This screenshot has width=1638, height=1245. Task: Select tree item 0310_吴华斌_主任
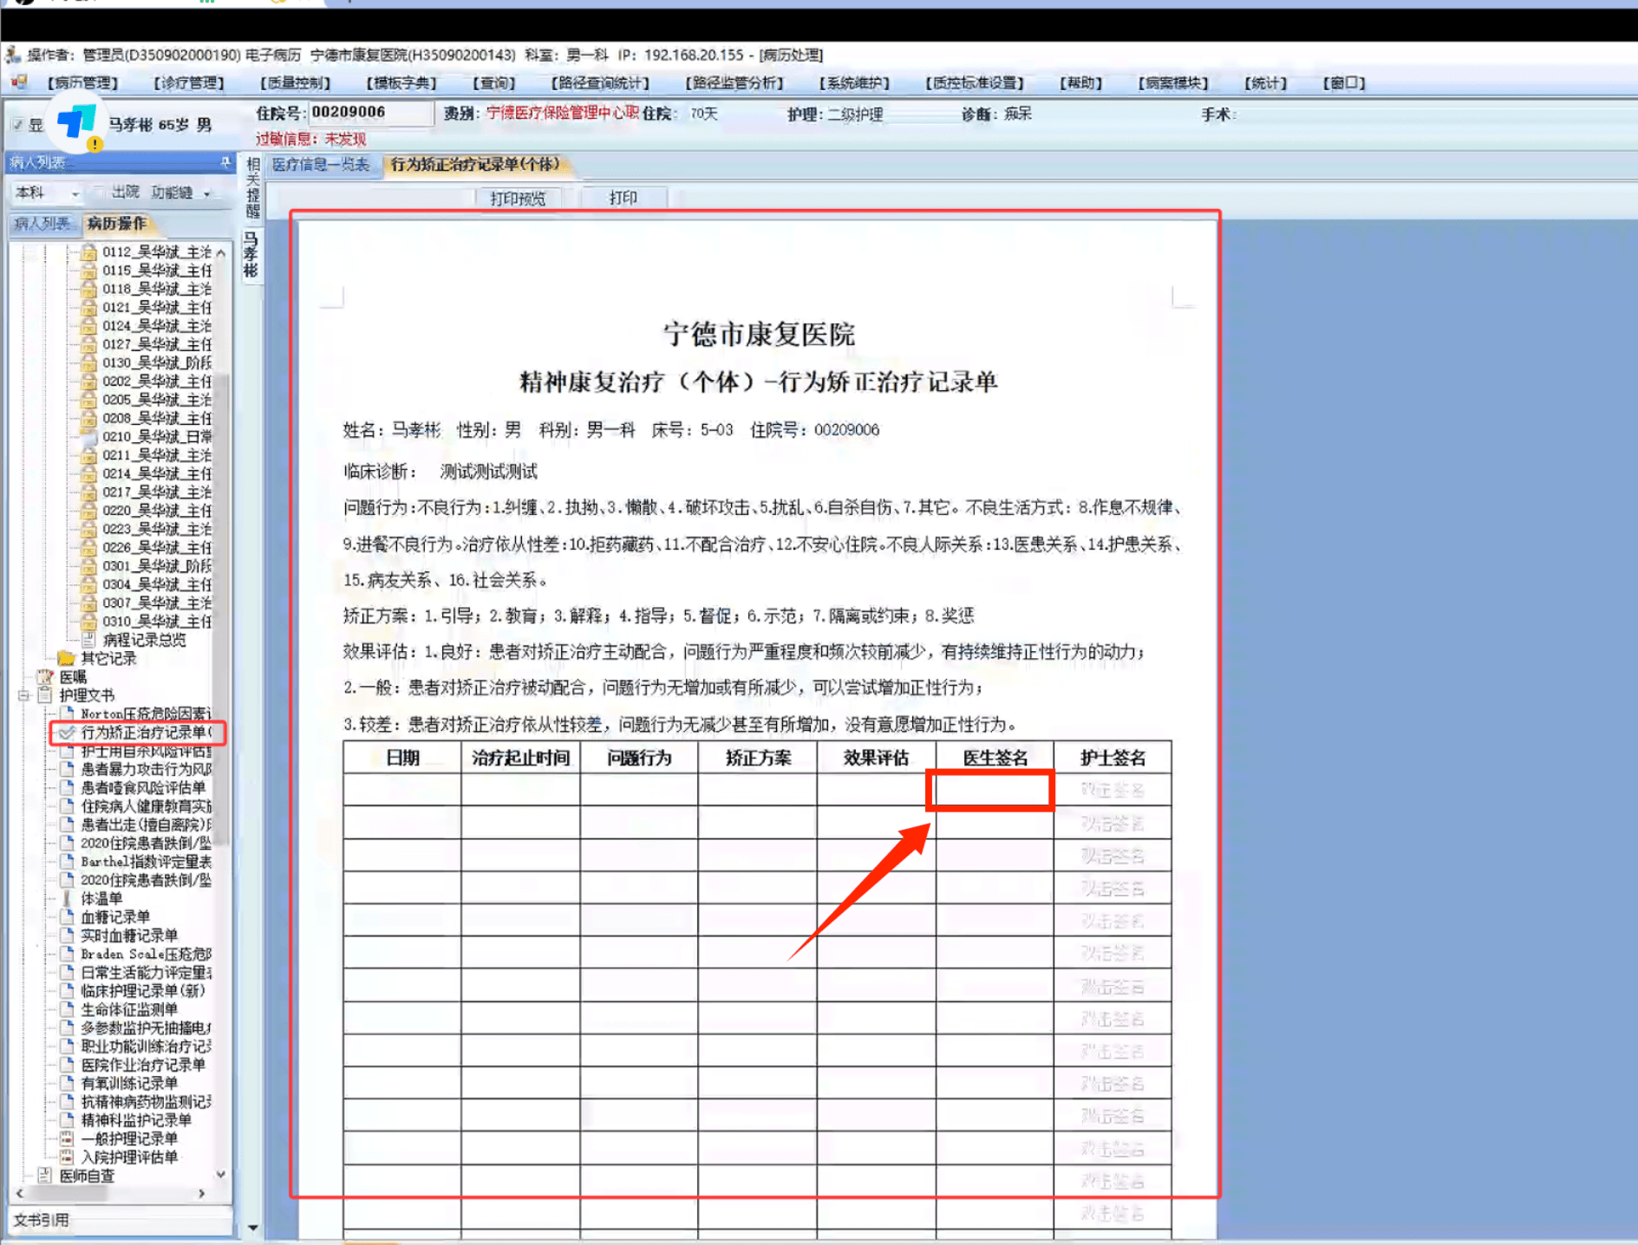point(157,622)
